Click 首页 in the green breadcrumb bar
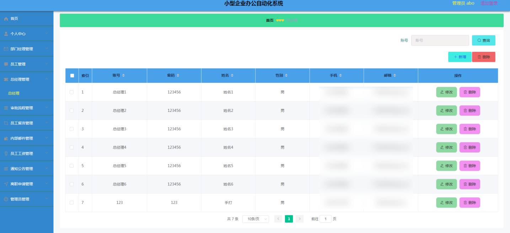This screenshot has width=510, height=233. pyautogui.click(x=270, y=21)
